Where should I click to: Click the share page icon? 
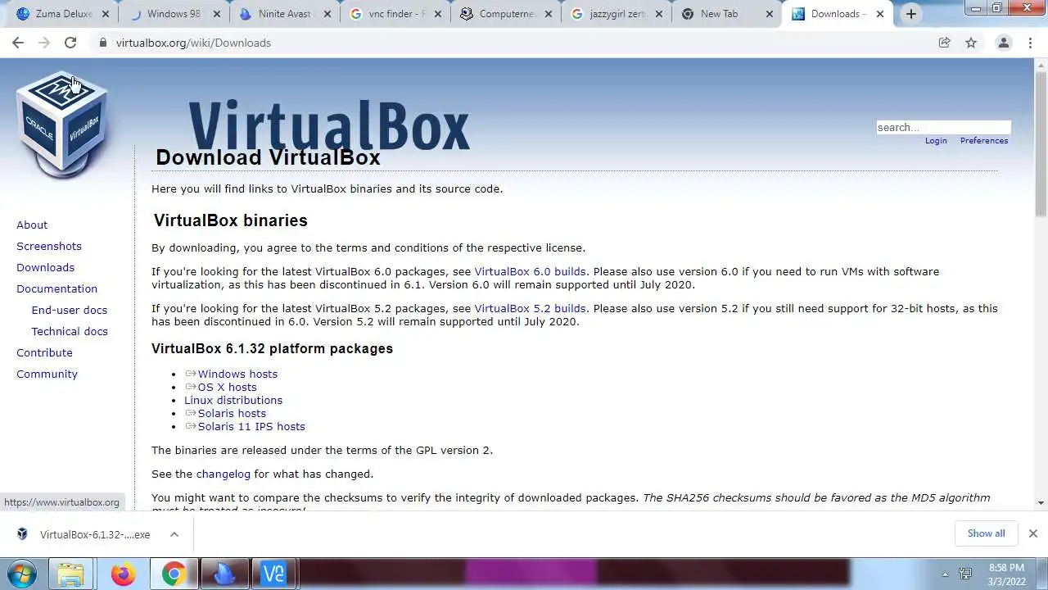pyautogui.click(x=944, y=43)
